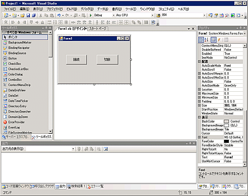Switch to the 検索結果 1 tab

pos(76,187)
